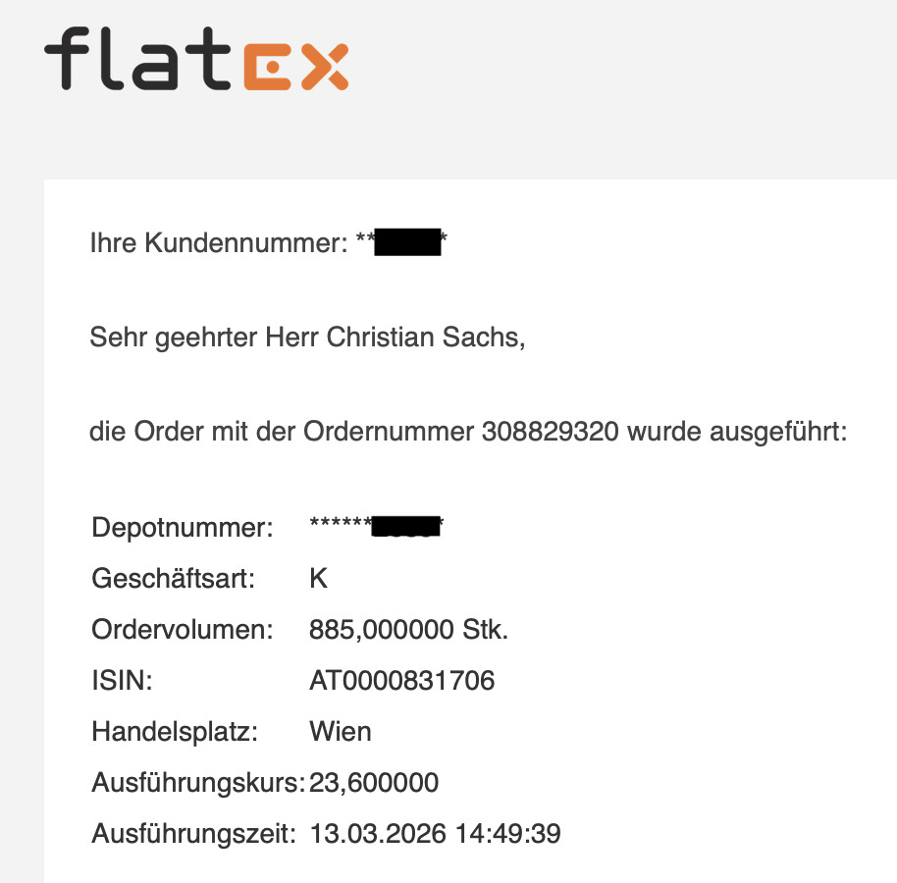
Task: Click the flatex logo
Action: tap(196, 60)
